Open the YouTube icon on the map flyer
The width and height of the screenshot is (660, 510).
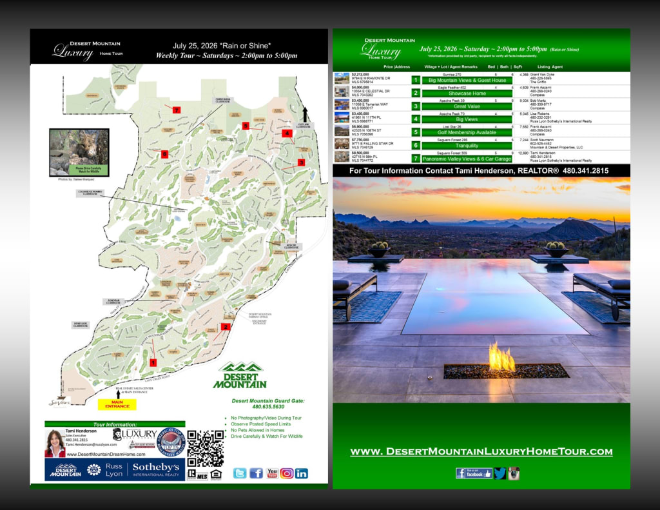(x=273, y=473)
